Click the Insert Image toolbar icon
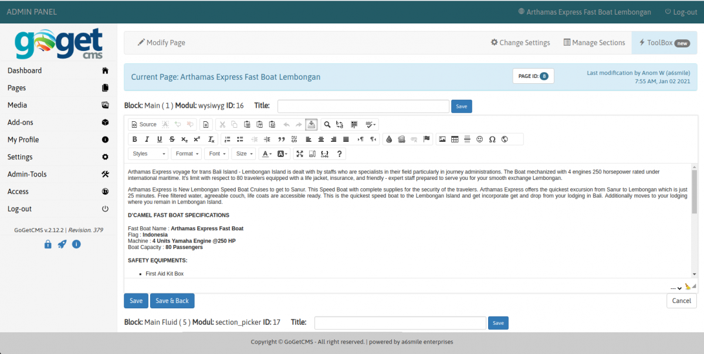This screenshot has width=704, height=354. pyautogui.click(x=442, y=139)
